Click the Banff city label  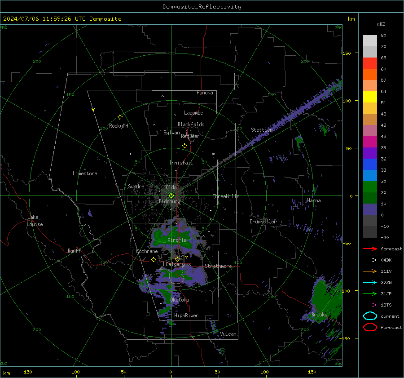click(x=74, y=250)
